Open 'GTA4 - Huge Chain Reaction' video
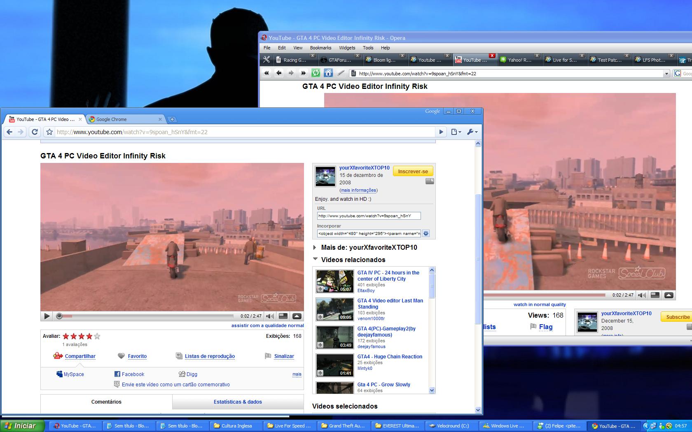Image resolution: width=692 pixels, height=432 pixels. (x=390, y=357)
